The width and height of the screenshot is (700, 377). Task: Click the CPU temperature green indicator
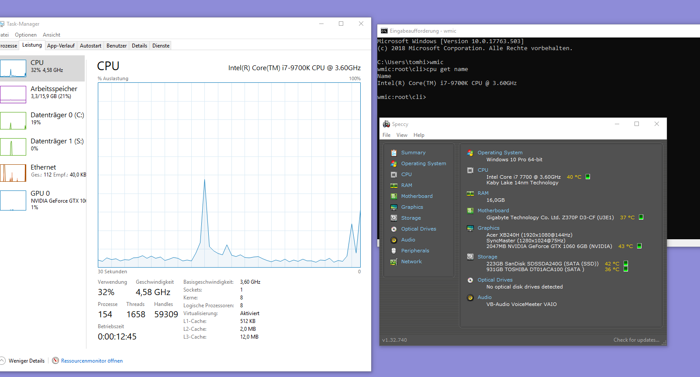588,177
